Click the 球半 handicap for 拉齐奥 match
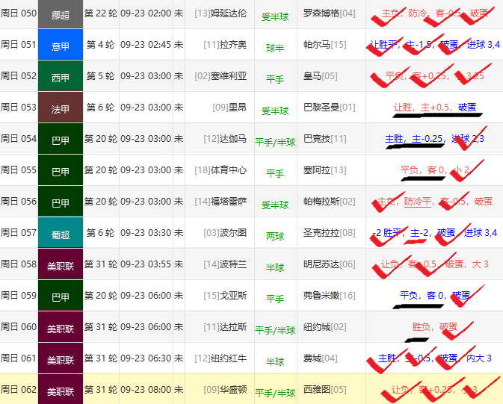503x404 pixels. pos(275,47)
